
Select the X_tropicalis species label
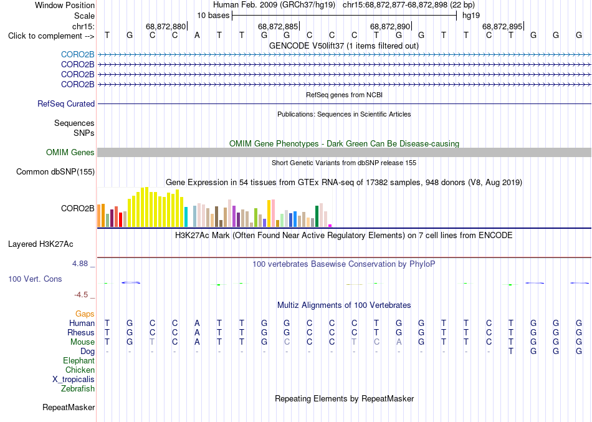click(74, 379)
